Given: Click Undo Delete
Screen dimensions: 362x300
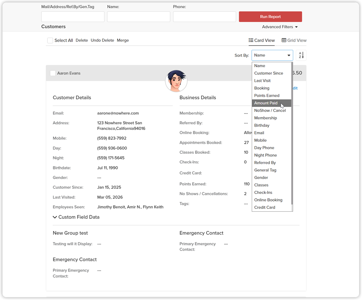Looking at the screenshot, I should pos(102,40).
